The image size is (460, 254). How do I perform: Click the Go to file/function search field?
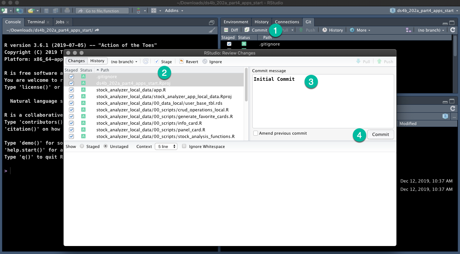[102, 11]
